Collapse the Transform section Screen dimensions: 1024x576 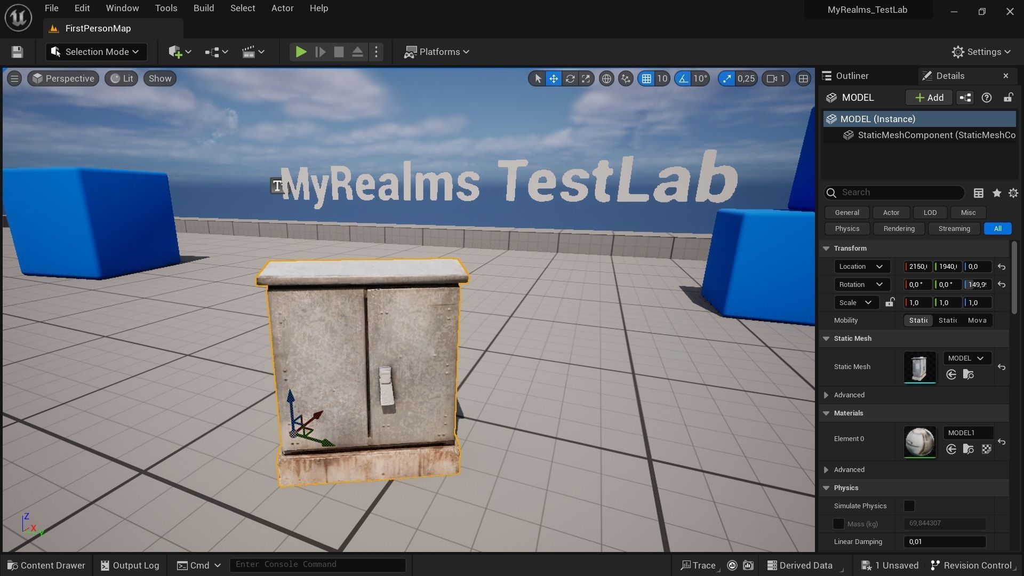(x=826, y=248)
